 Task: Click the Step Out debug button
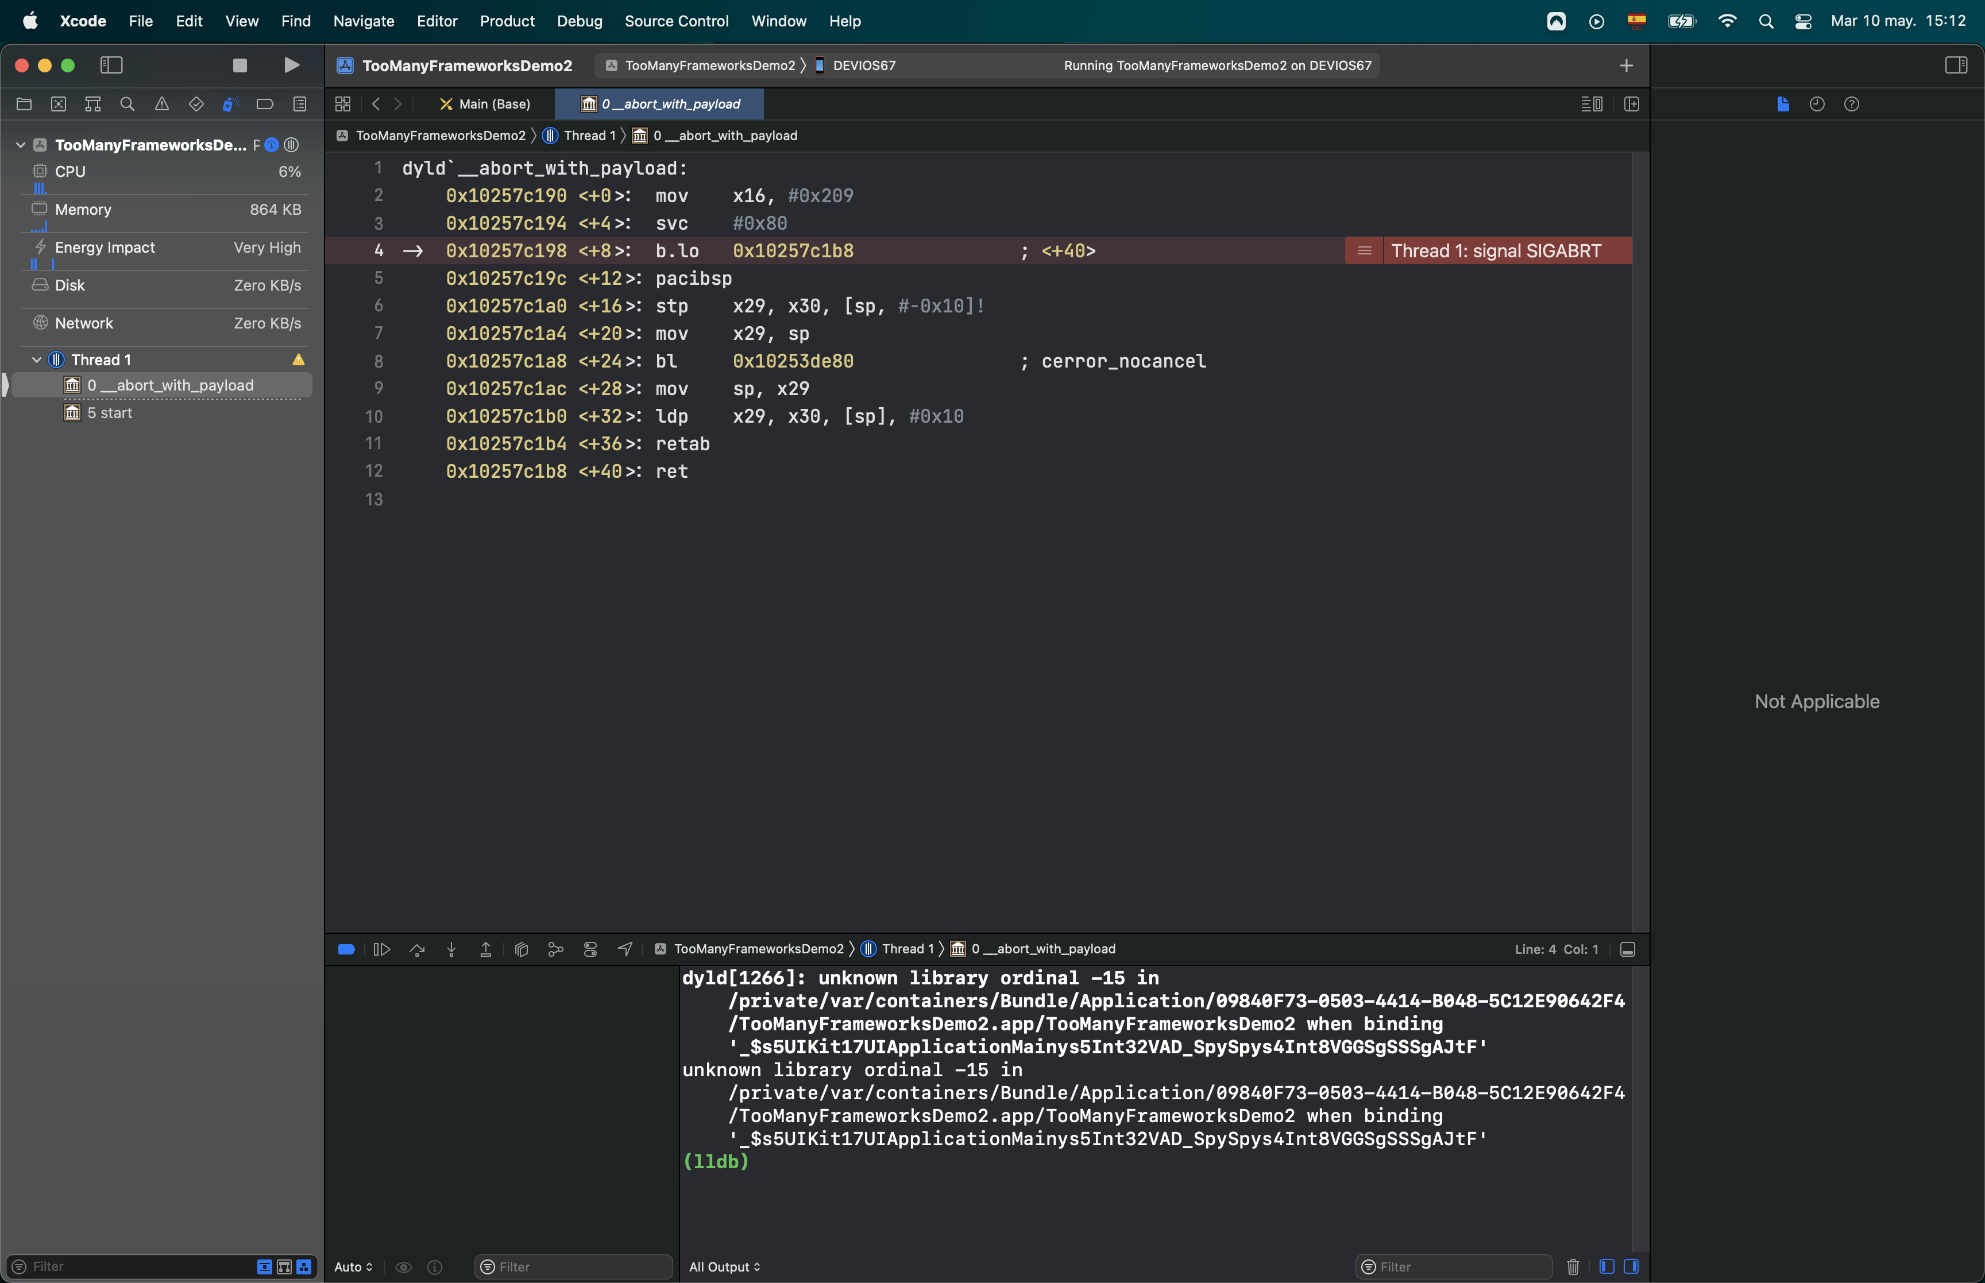pyautogui.click(x=486, y=949)
